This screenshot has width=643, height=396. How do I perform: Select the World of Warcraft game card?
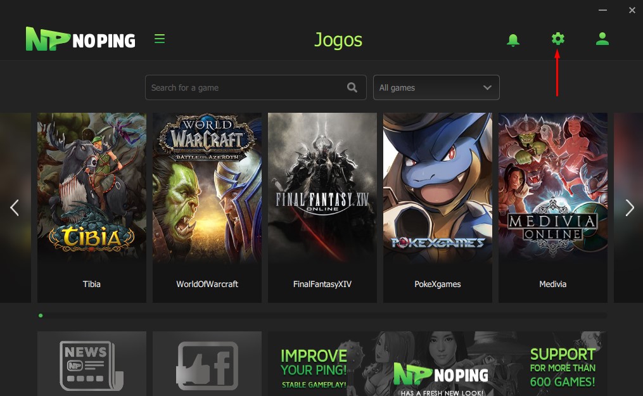(x=207, y=208)
